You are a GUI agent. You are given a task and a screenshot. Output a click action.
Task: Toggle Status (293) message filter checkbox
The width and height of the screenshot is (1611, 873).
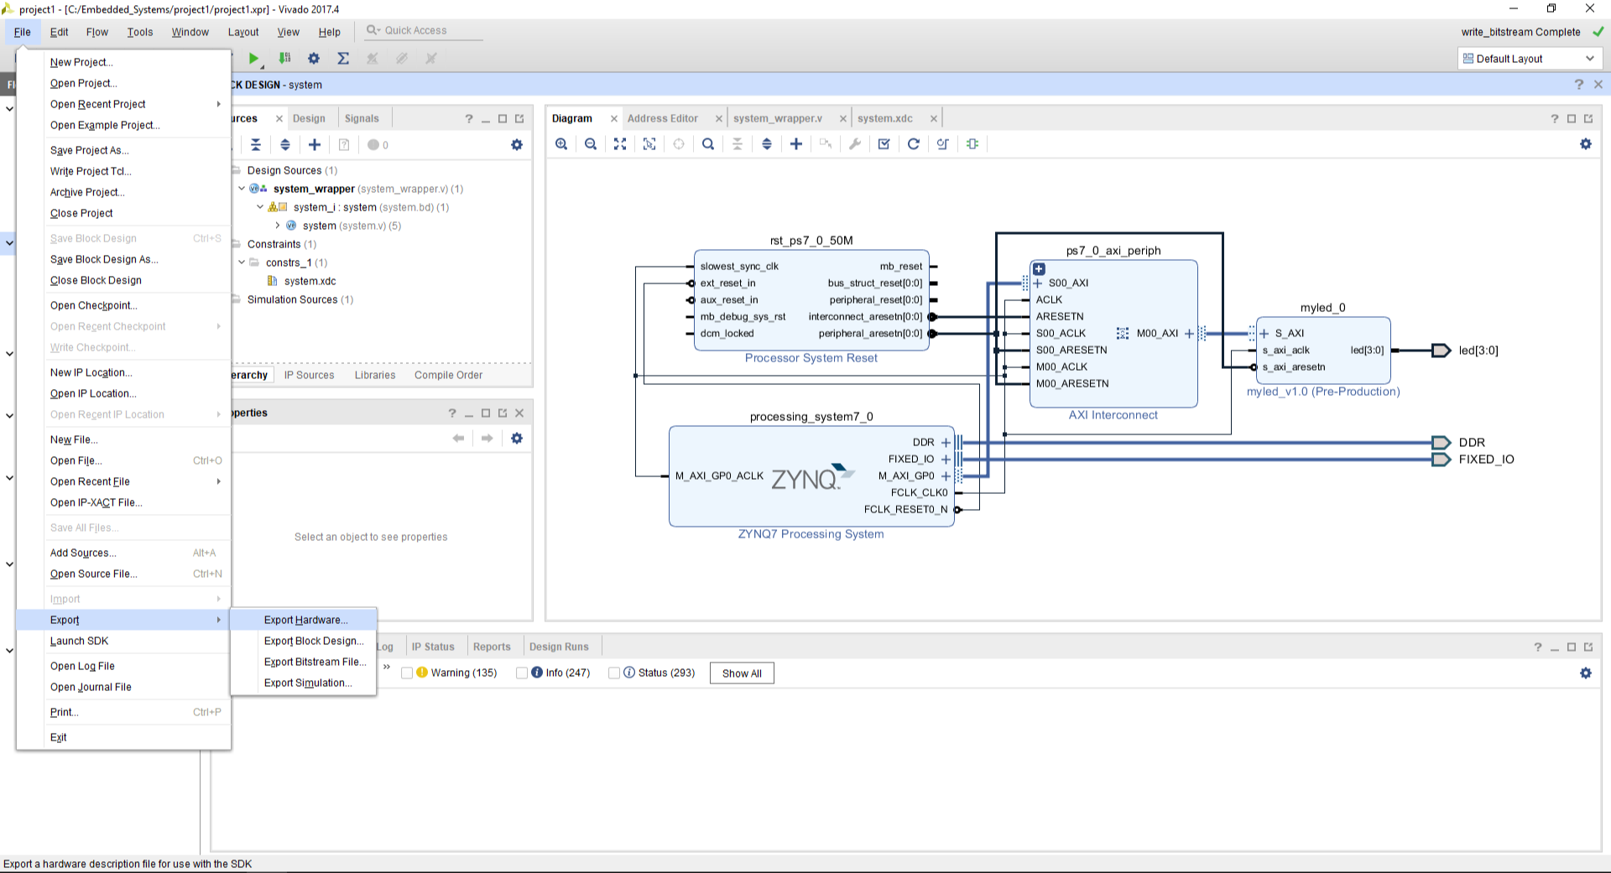(x=614, y=673)
